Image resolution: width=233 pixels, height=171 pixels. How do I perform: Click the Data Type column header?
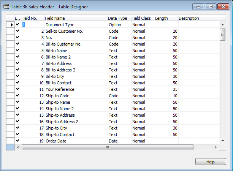(119, 18)
